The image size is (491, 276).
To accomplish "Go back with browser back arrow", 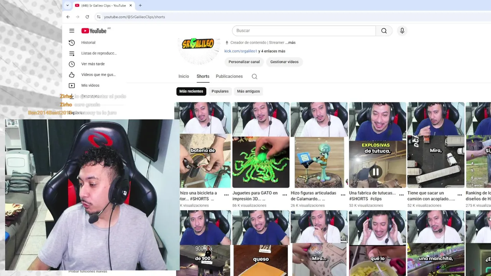I will 68,17.
